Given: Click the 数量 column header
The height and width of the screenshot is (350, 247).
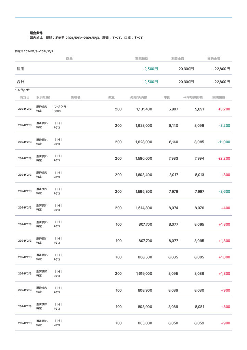Looking at the screenshot, I should tap(112, 97).
